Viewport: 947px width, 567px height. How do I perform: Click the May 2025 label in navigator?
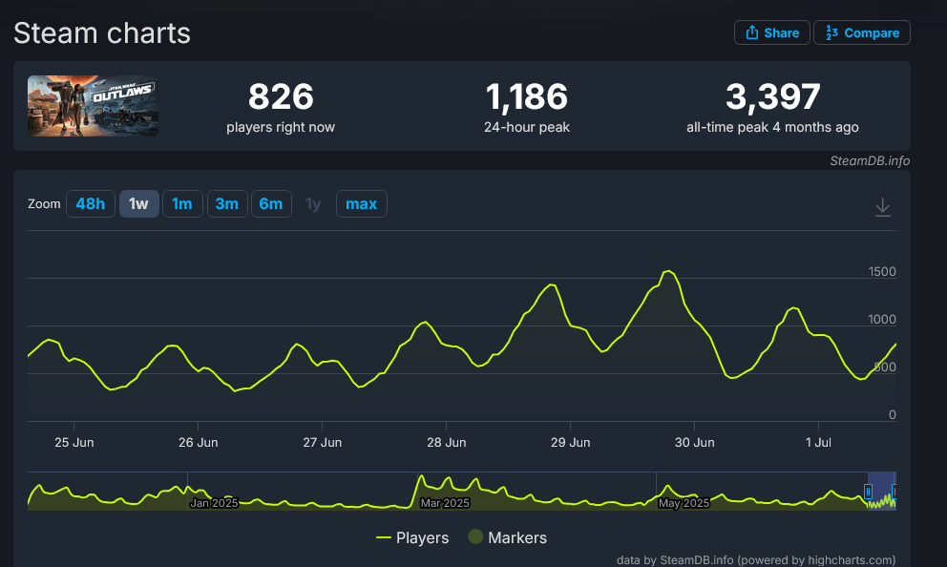click(x=684, y=503)
